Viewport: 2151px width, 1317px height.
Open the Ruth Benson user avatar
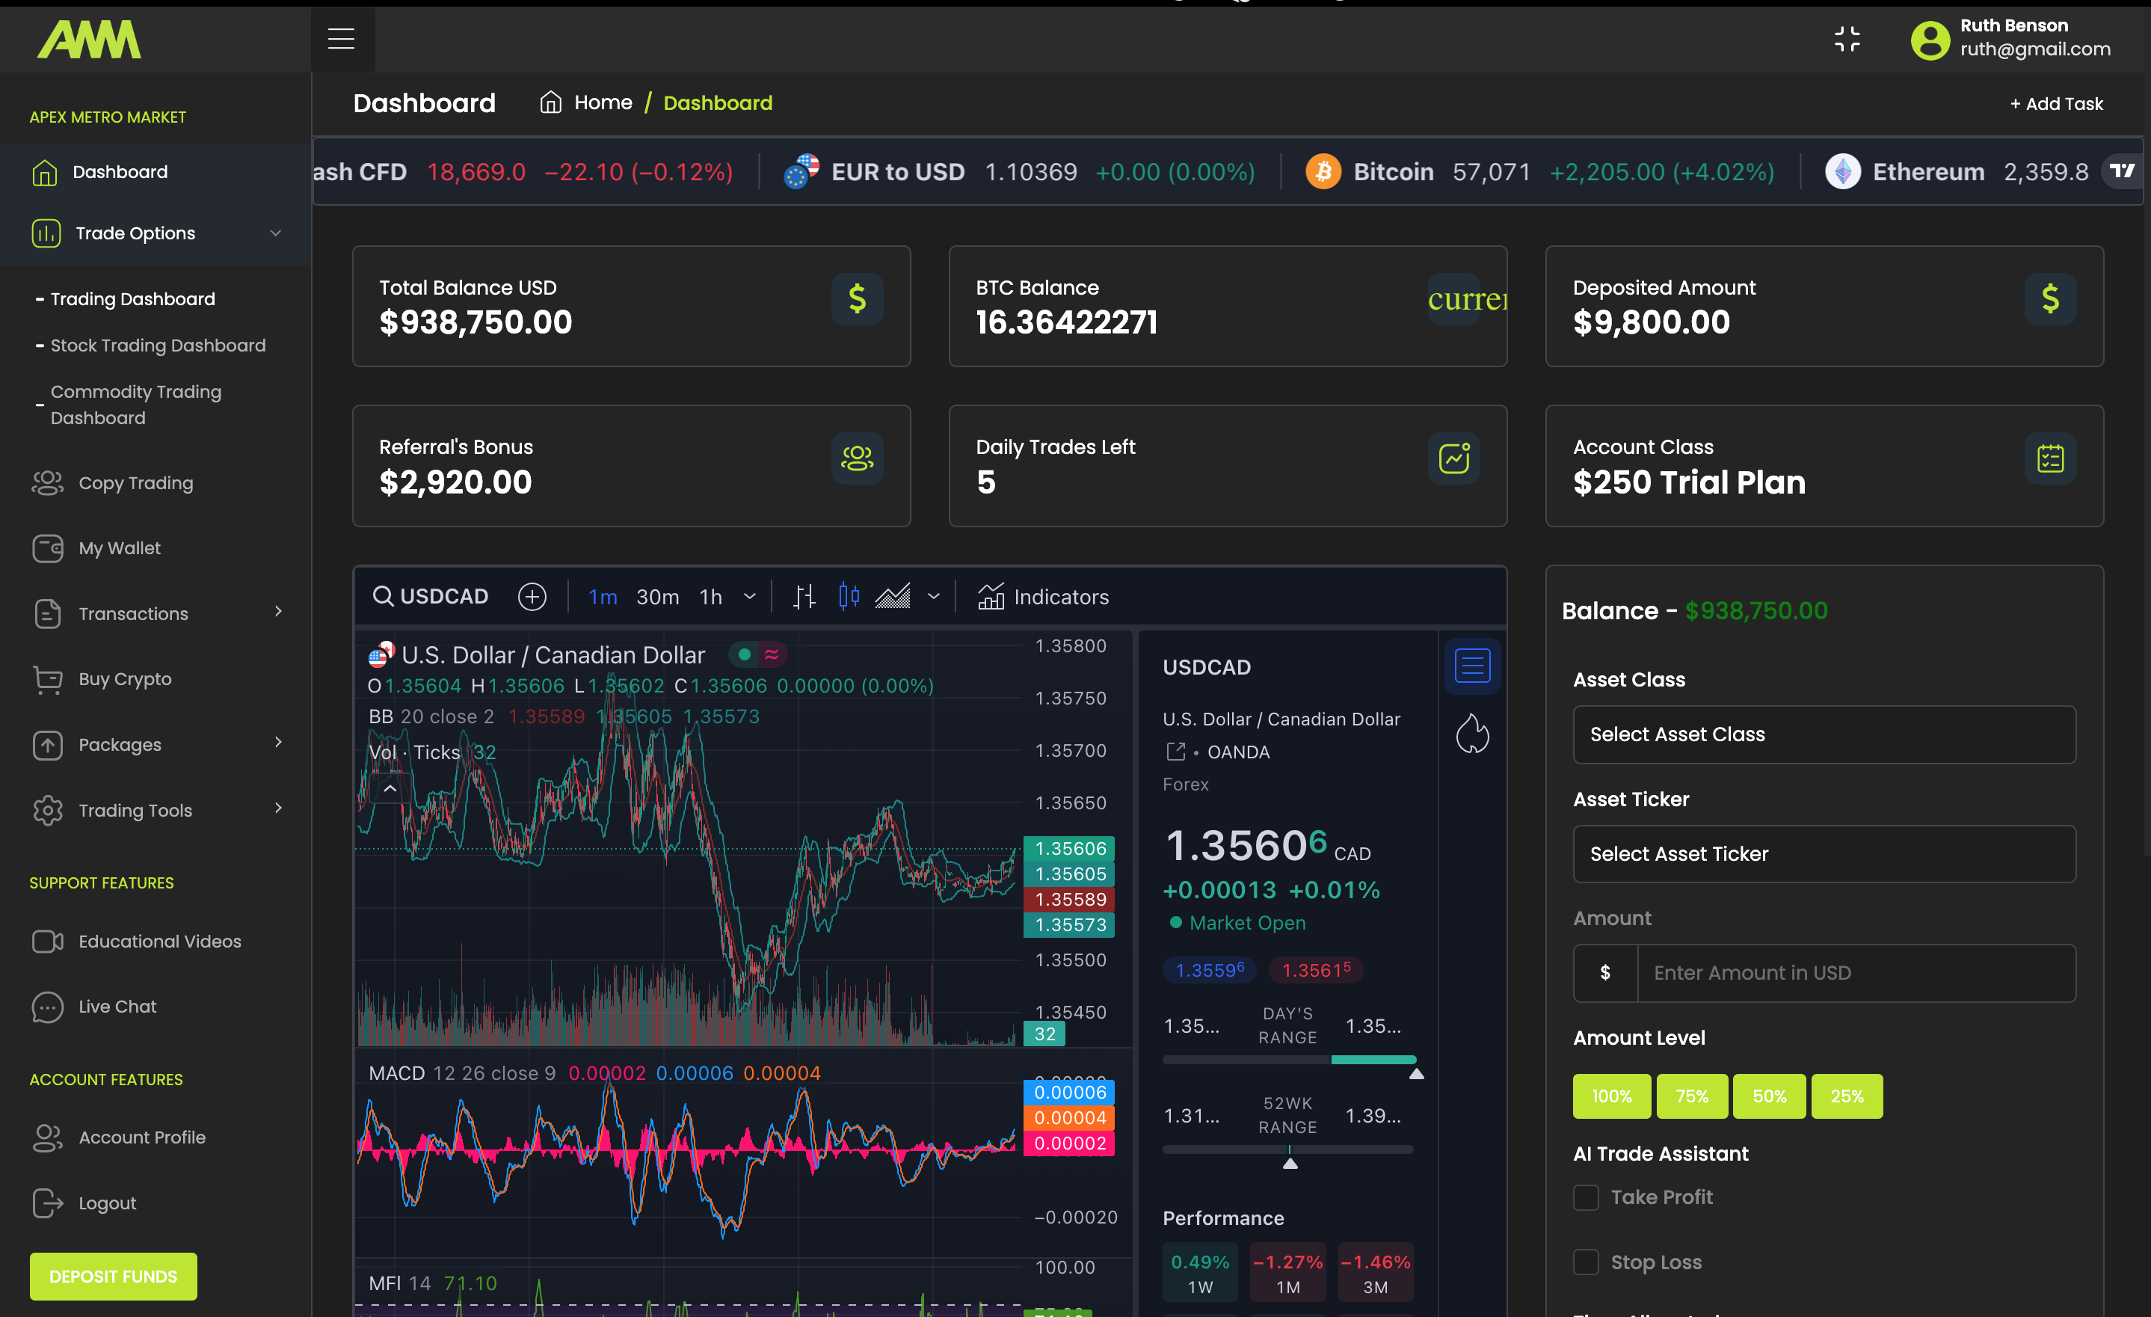[x=1930, y=40]
